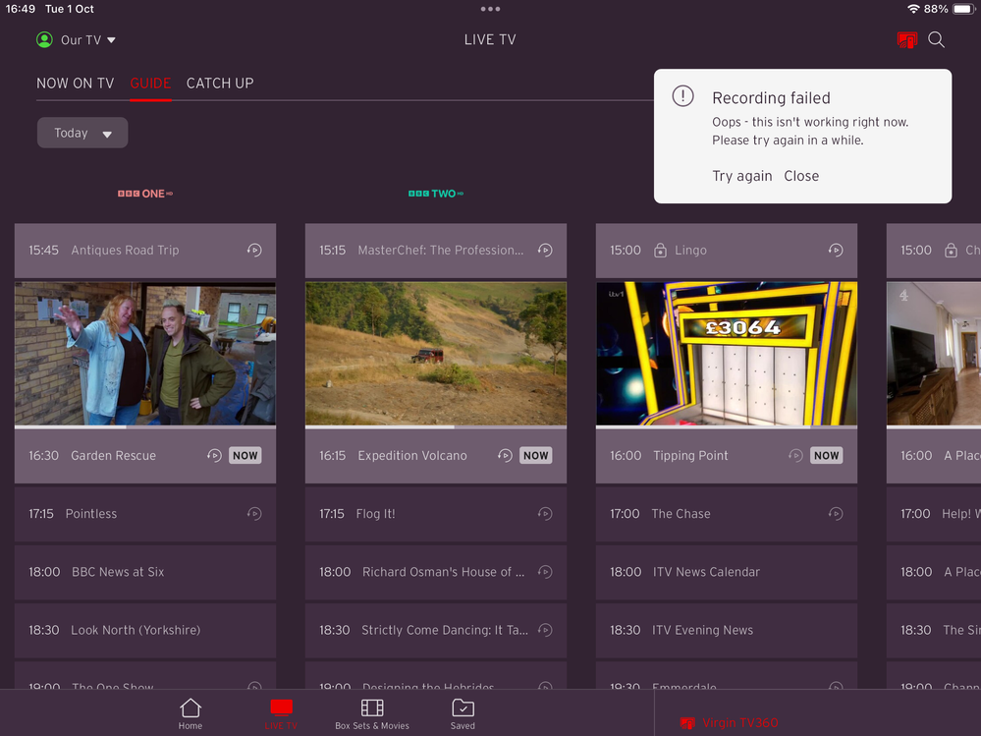
Task: Tap Try again in the Recording failed alert
Action: tap(742, 176)
